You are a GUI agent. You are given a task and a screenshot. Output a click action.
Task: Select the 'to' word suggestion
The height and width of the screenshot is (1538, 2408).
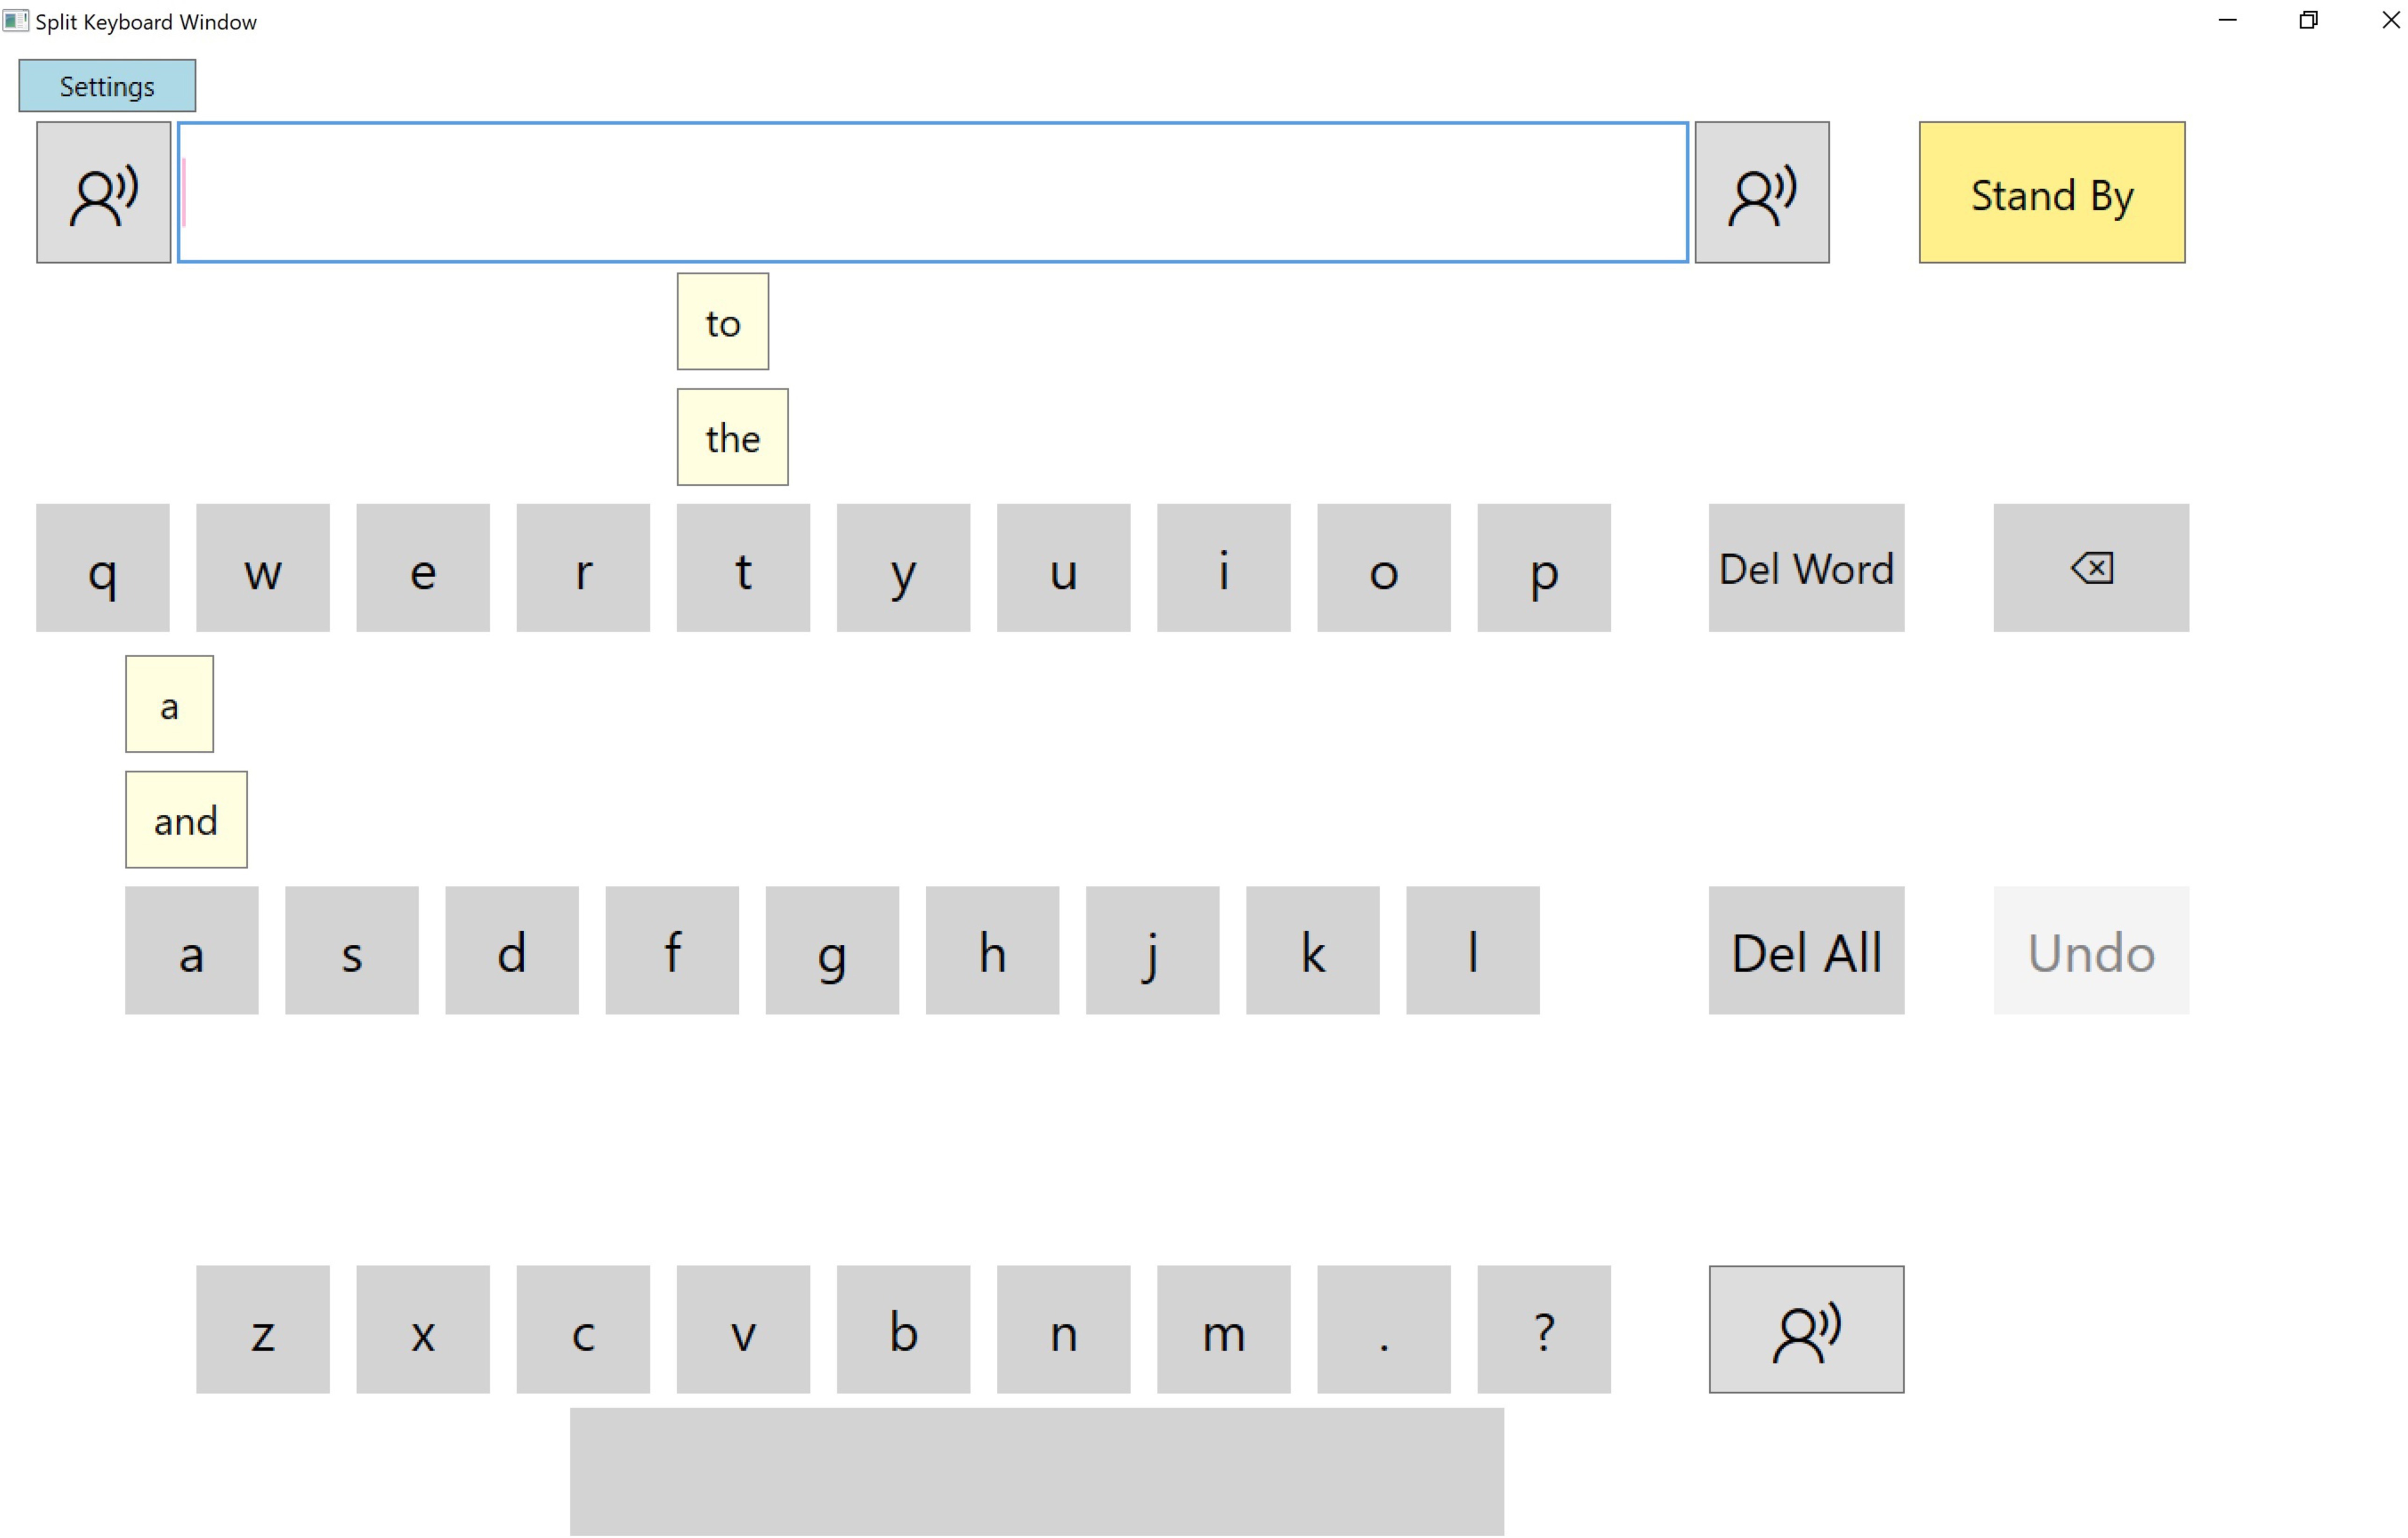click(x=722, y=322)
